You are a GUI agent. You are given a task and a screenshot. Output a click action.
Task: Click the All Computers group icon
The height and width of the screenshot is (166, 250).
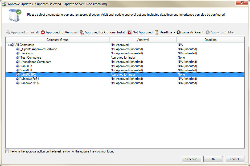point(13,45)
